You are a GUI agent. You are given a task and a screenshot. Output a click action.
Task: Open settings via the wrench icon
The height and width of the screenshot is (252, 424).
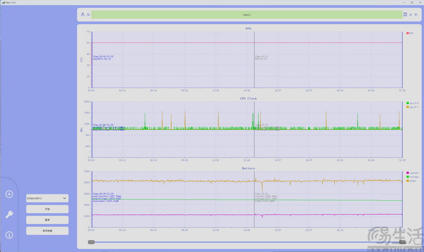click(9, 214)
